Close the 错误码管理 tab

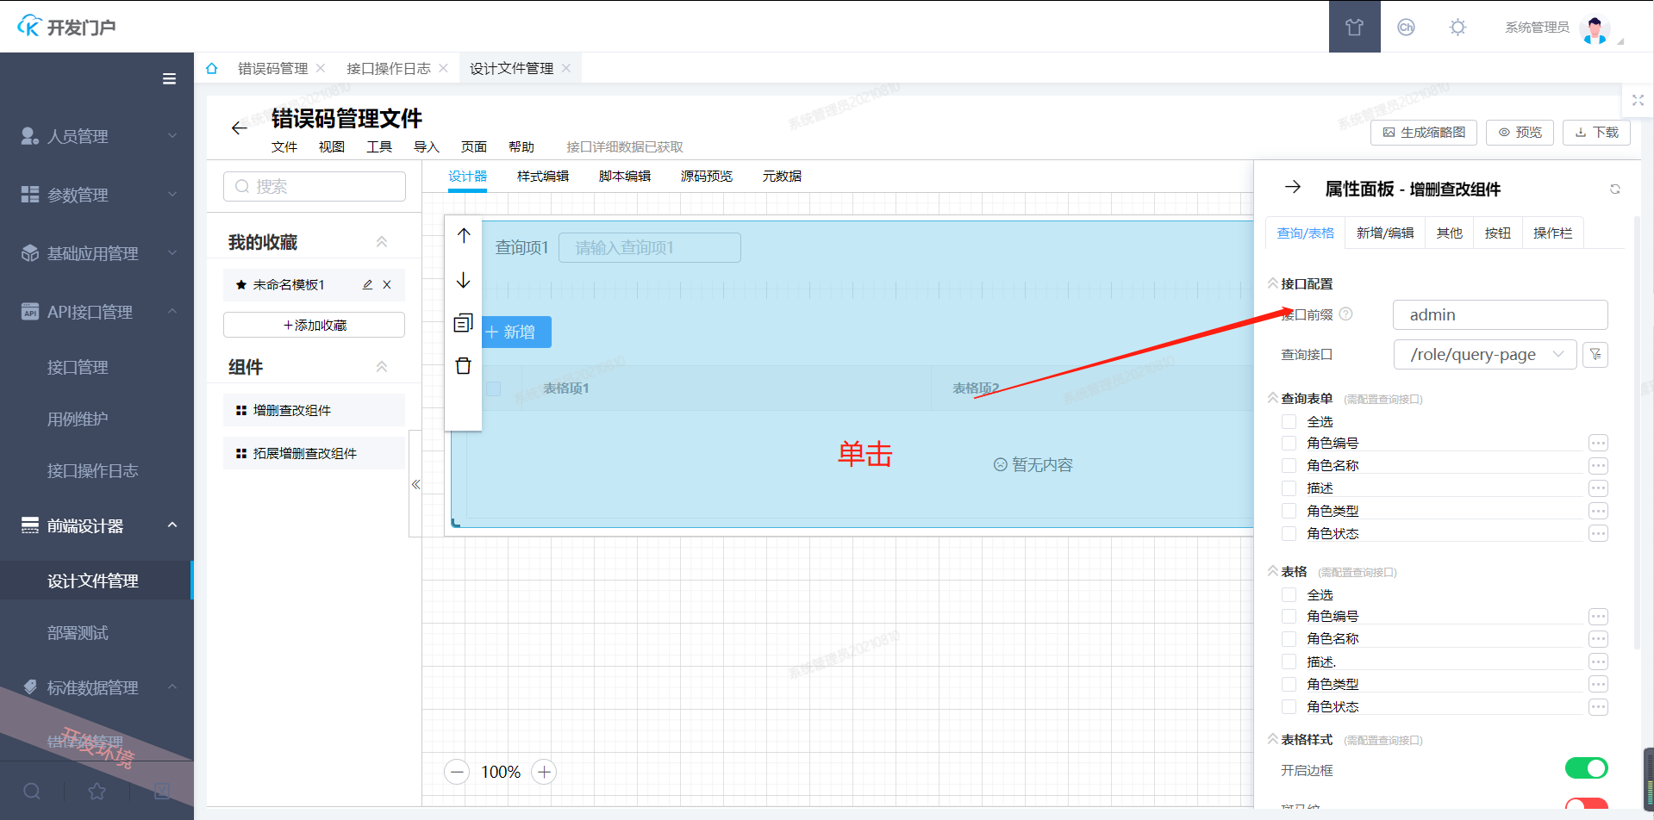[x=321, y=68]
